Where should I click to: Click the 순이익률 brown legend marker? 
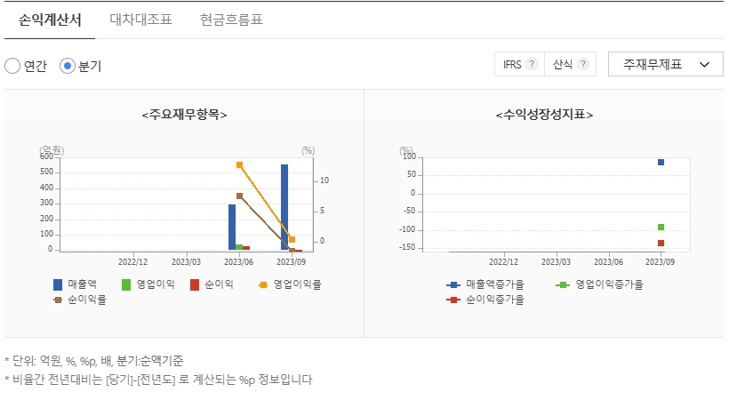click(58, 300)
